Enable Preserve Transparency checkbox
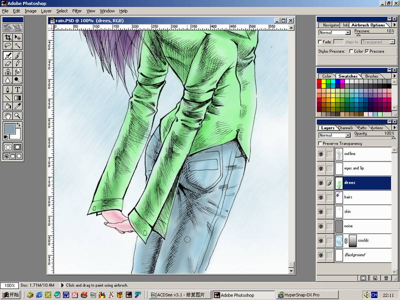The width and height of the screenshot is (400, 300). coord(320,143)
